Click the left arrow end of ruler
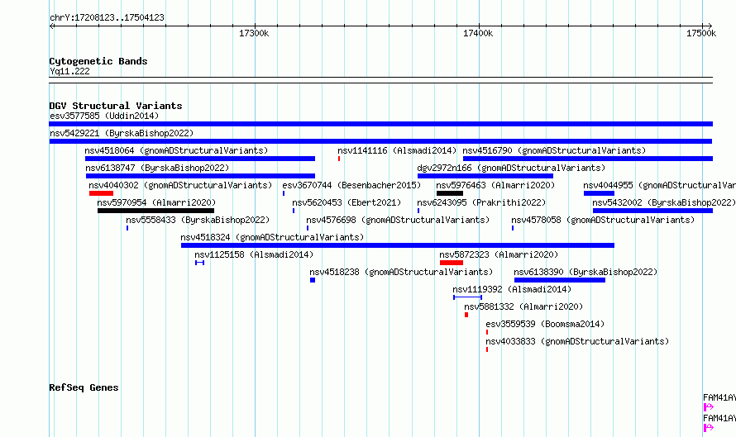 tap(51, 26)
